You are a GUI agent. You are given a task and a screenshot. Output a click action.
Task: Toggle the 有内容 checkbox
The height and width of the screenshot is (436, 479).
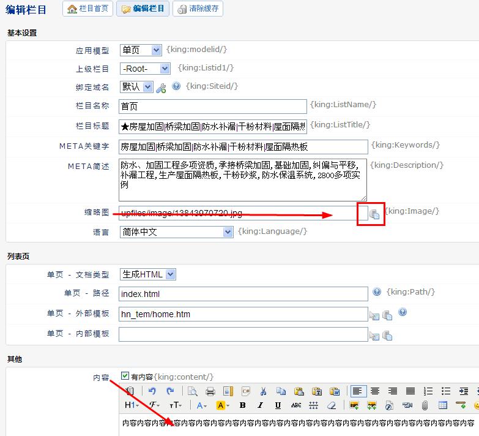point(125,377)
